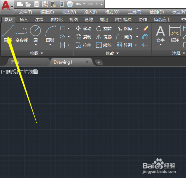Save the drawing with the floppy icon
This screenshot has width=186, height=178.
click(37, 4)
